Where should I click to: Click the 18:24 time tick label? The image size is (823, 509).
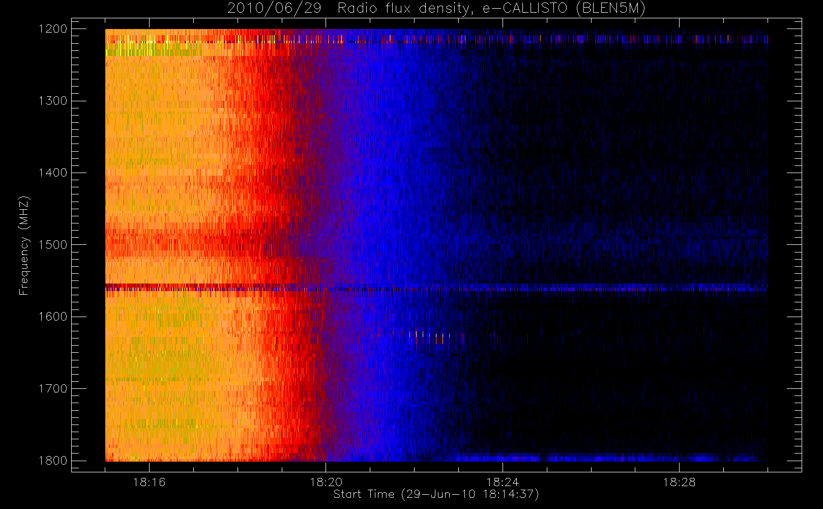pos(502,482)
